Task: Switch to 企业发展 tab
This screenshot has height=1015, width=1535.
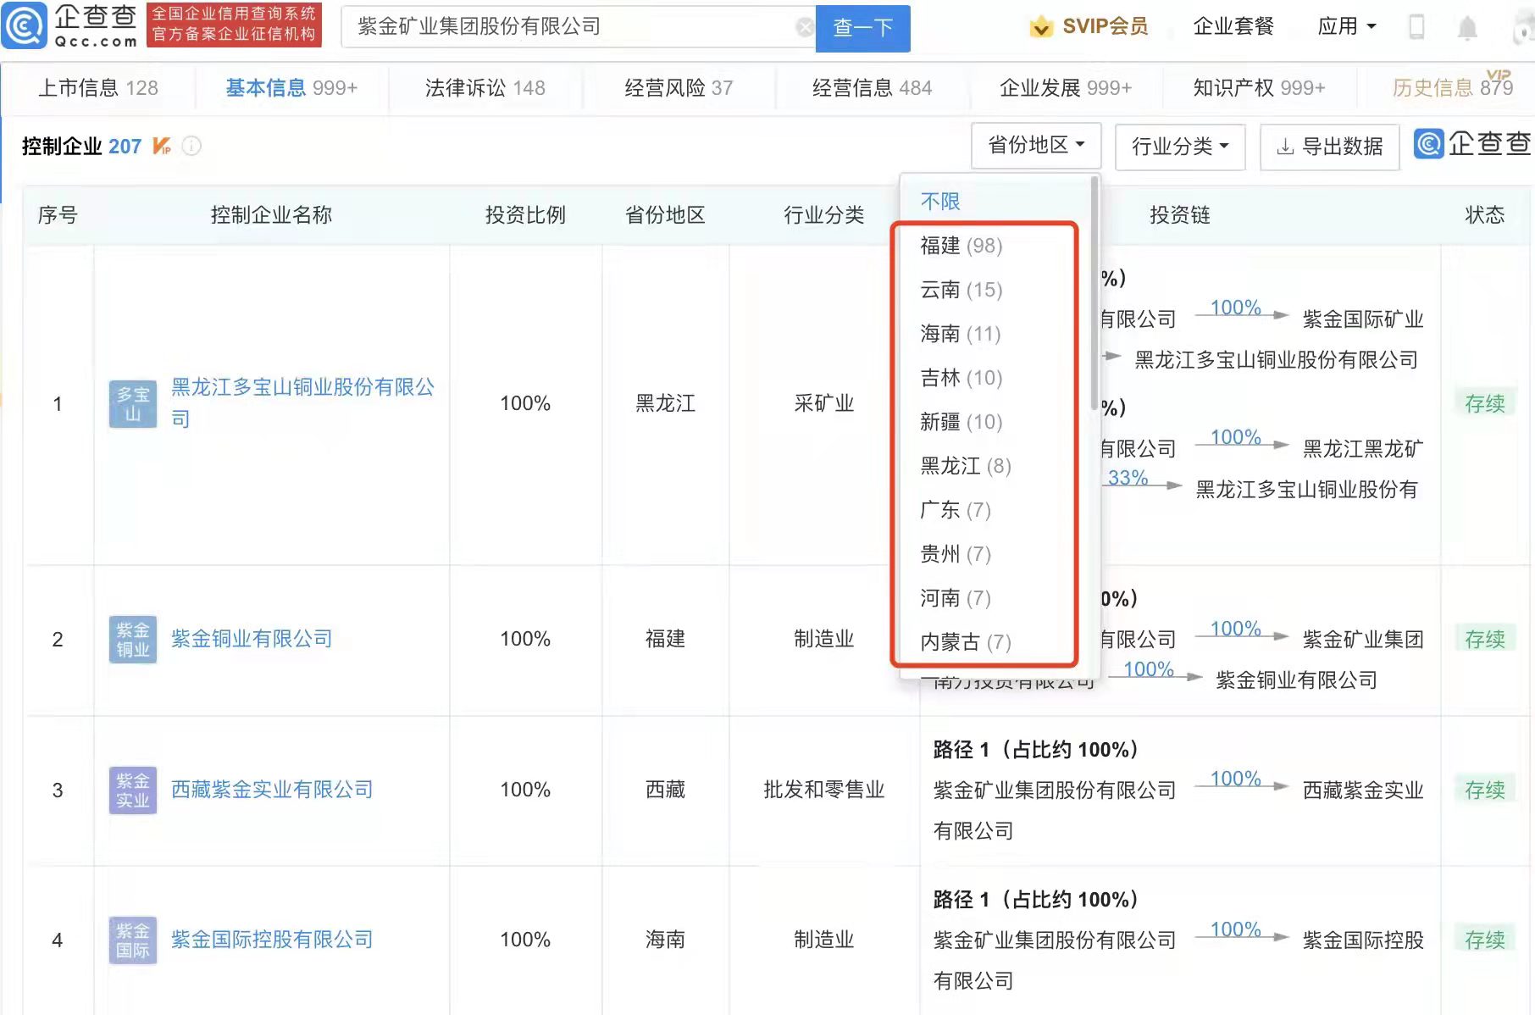Action: [1066, 88]
